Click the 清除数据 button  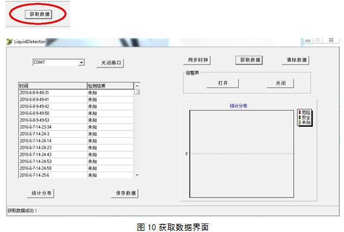296,60
